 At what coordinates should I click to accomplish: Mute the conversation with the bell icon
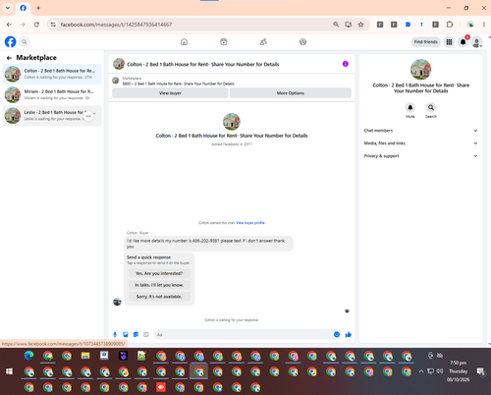[410, 107]
